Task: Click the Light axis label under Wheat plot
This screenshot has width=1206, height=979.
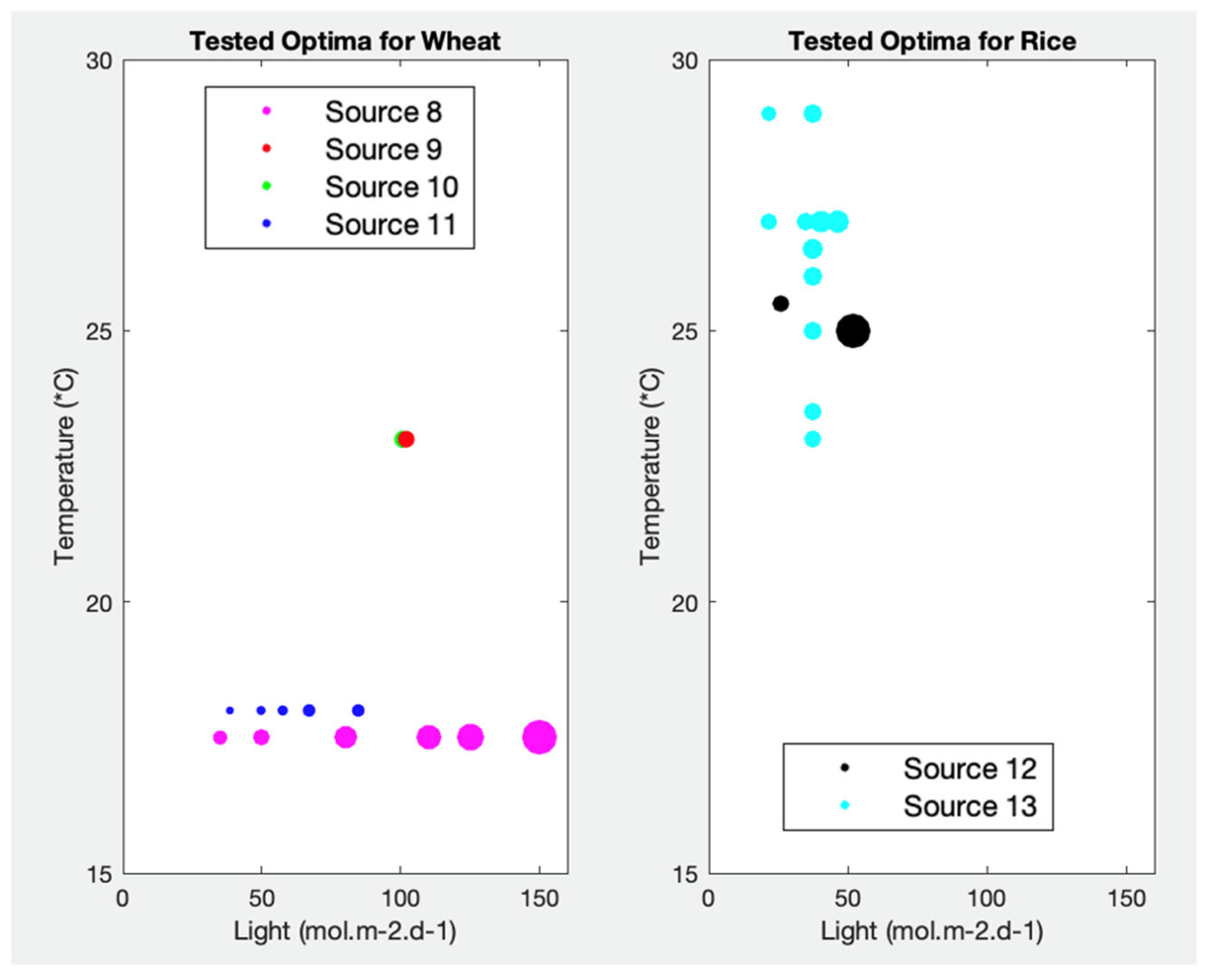Action: coord(345,930)
